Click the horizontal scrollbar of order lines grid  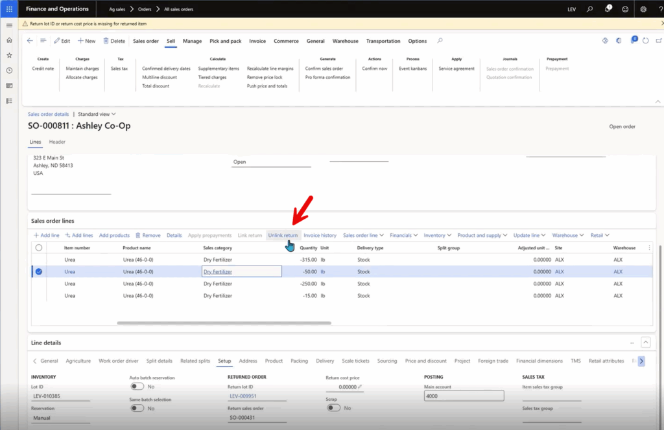224,323
